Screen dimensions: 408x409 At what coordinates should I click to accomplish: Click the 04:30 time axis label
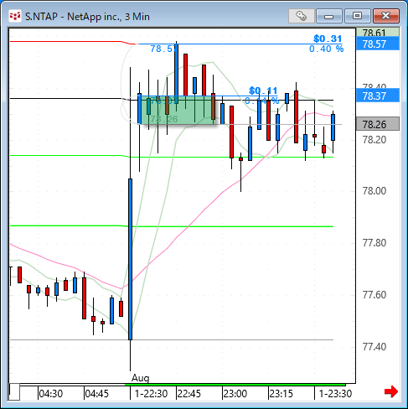coord(50,394)
